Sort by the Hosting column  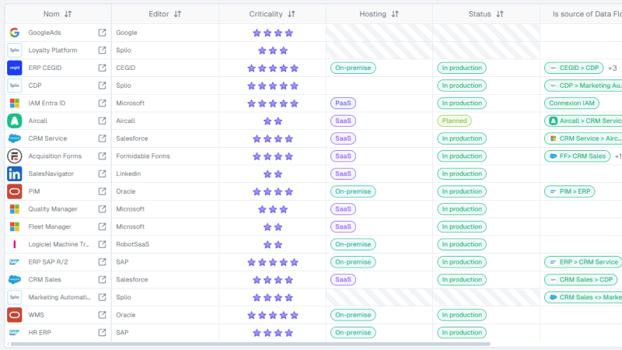[x=395, y=14]
